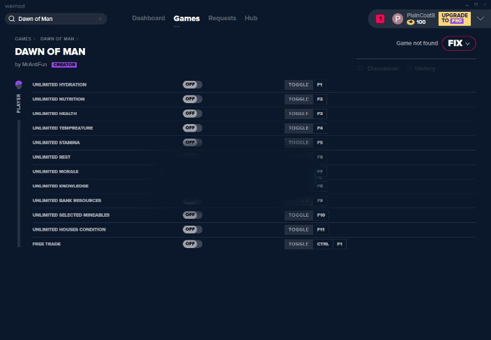
Task: Open the red notification badge
Action: pyautogui.click(x=380, y=19)
